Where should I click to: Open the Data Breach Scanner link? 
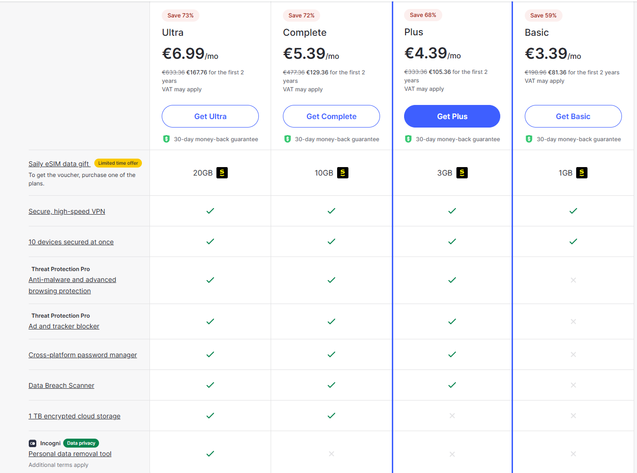pyautogui.click(x=61, y=385)
